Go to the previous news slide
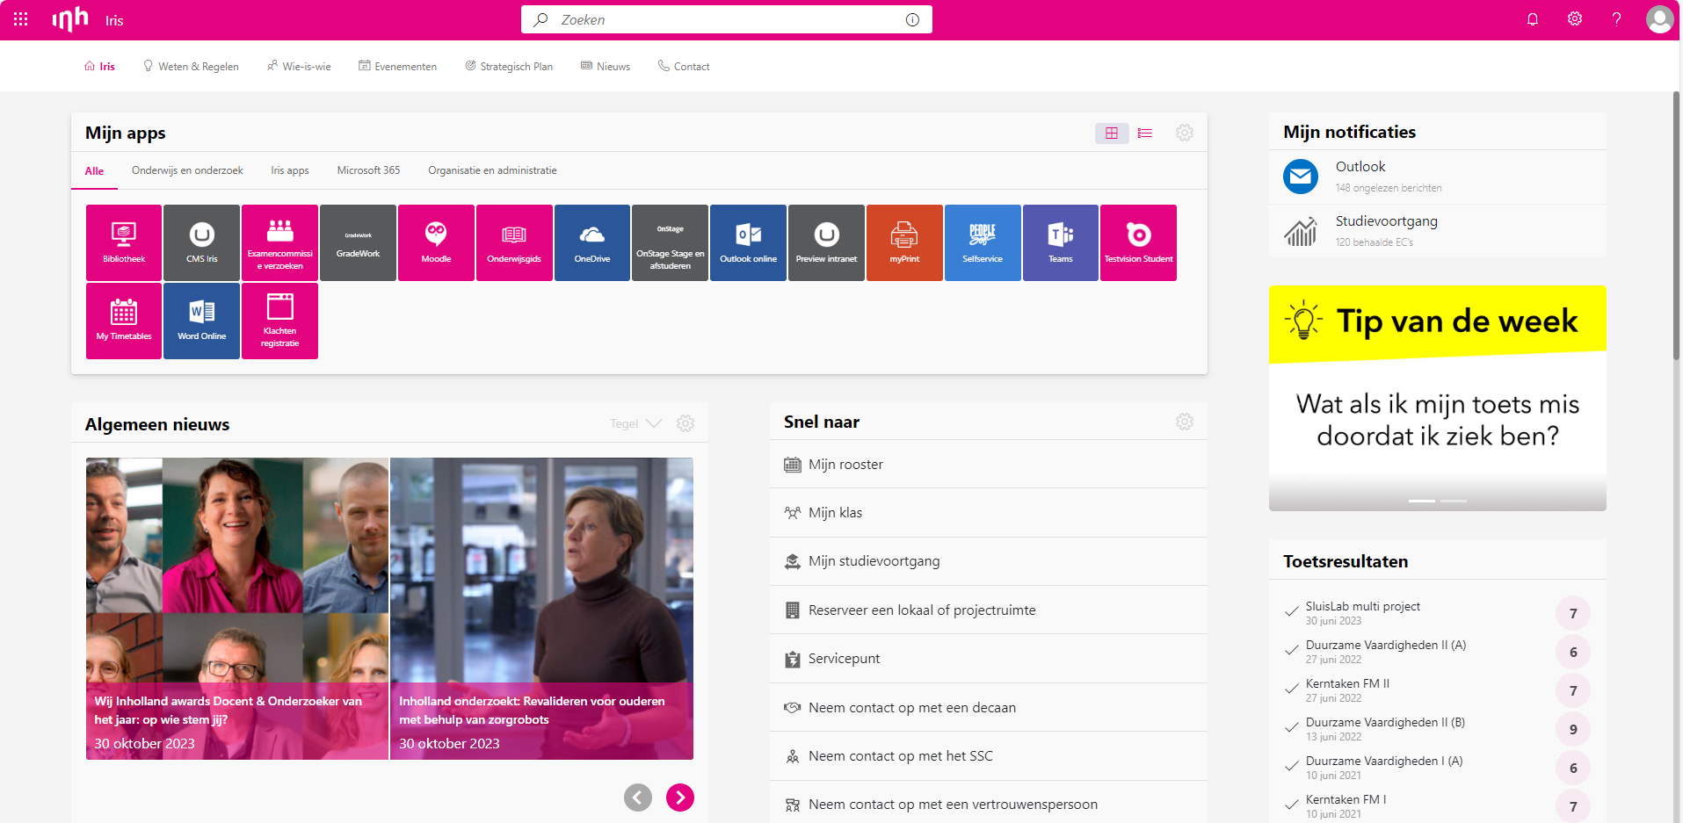Image resolution: width=1683 pixels, height=823 pixels. (638, 798)
